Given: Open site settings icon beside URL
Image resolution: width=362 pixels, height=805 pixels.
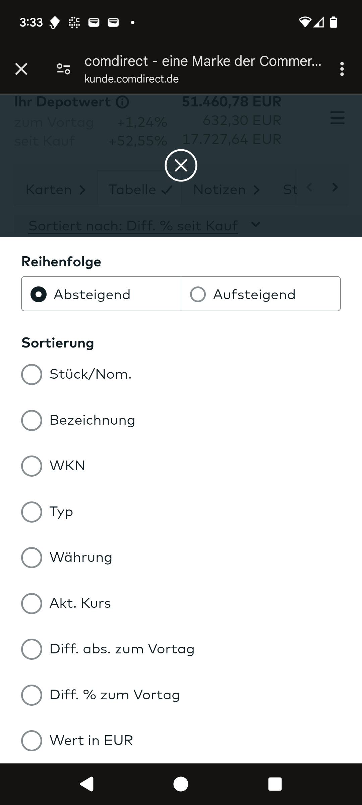Looking at the screenshot, I should click(x=63, y=69).
